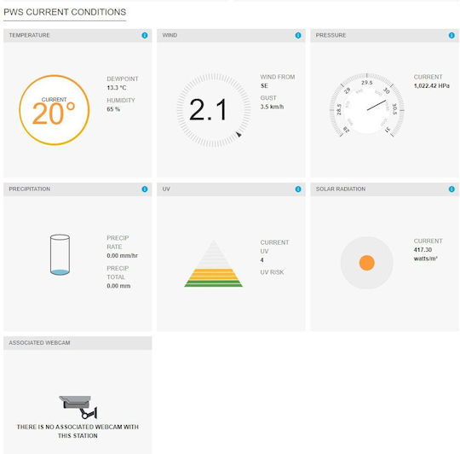Click the precip rate value 0.00 mm/hr
460x454 pixels.
123,256
